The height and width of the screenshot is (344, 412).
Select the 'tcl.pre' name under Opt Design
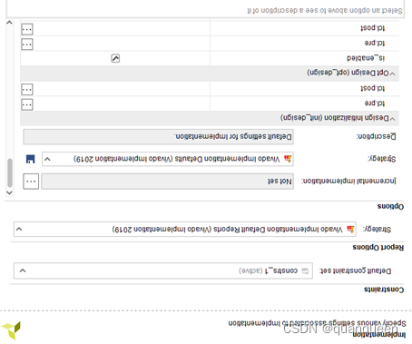[x=375, y=43]
